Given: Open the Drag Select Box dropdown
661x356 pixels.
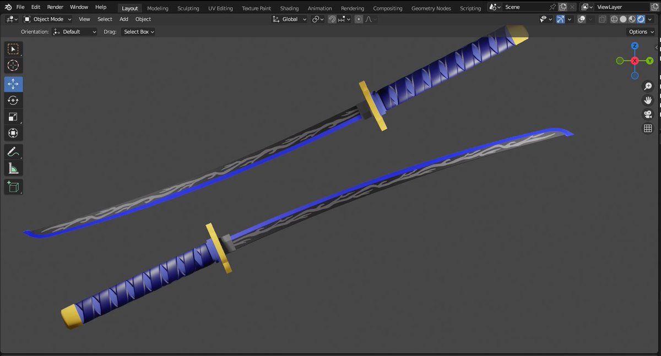Looking at the screenshot, I should coord(138,32).
